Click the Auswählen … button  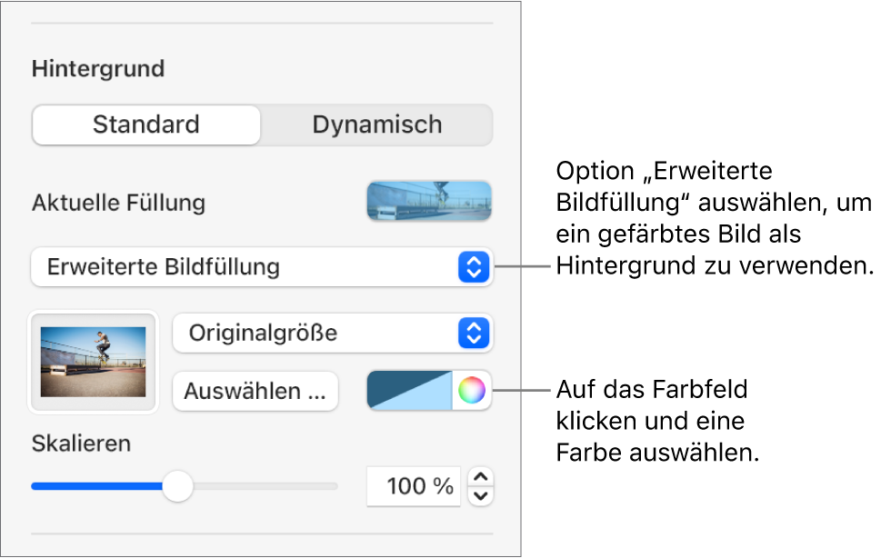[x=255, y=392]
